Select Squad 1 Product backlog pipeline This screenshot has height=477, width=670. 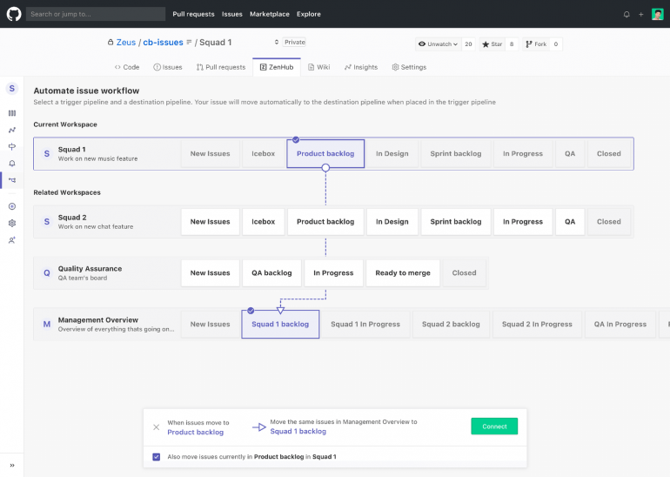click(325, 153)
